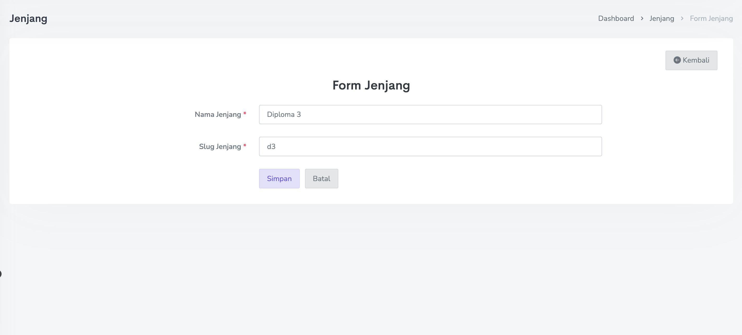Image resolution: width=742 pixels, height=335 pixels.
Task: Click the back arrow icon in Kembali
Action: 677,60
